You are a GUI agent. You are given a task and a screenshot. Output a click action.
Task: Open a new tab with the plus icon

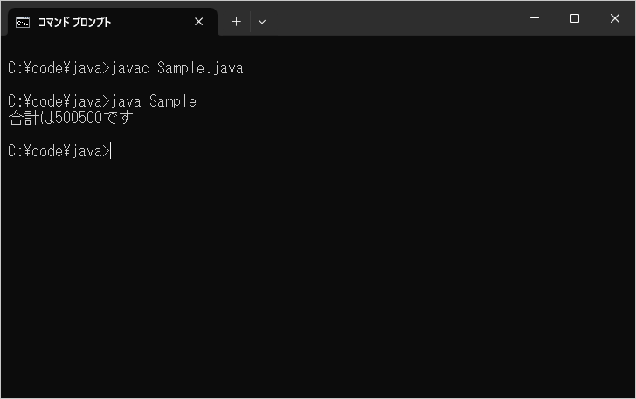[236, 22]
